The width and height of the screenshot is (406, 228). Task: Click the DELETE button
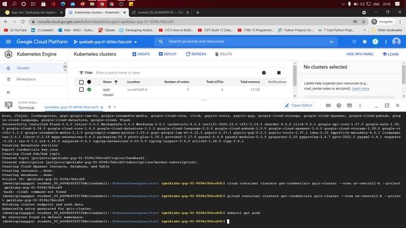(223, 54)
